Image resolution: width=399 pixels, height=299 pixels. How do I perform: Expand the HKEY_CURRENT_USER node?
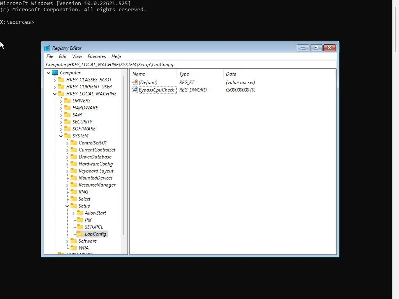pyautogui.click(x=55, y=87)
